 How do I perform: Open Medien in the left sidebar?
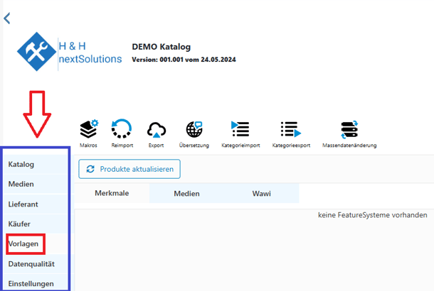(x=21, y=185)
